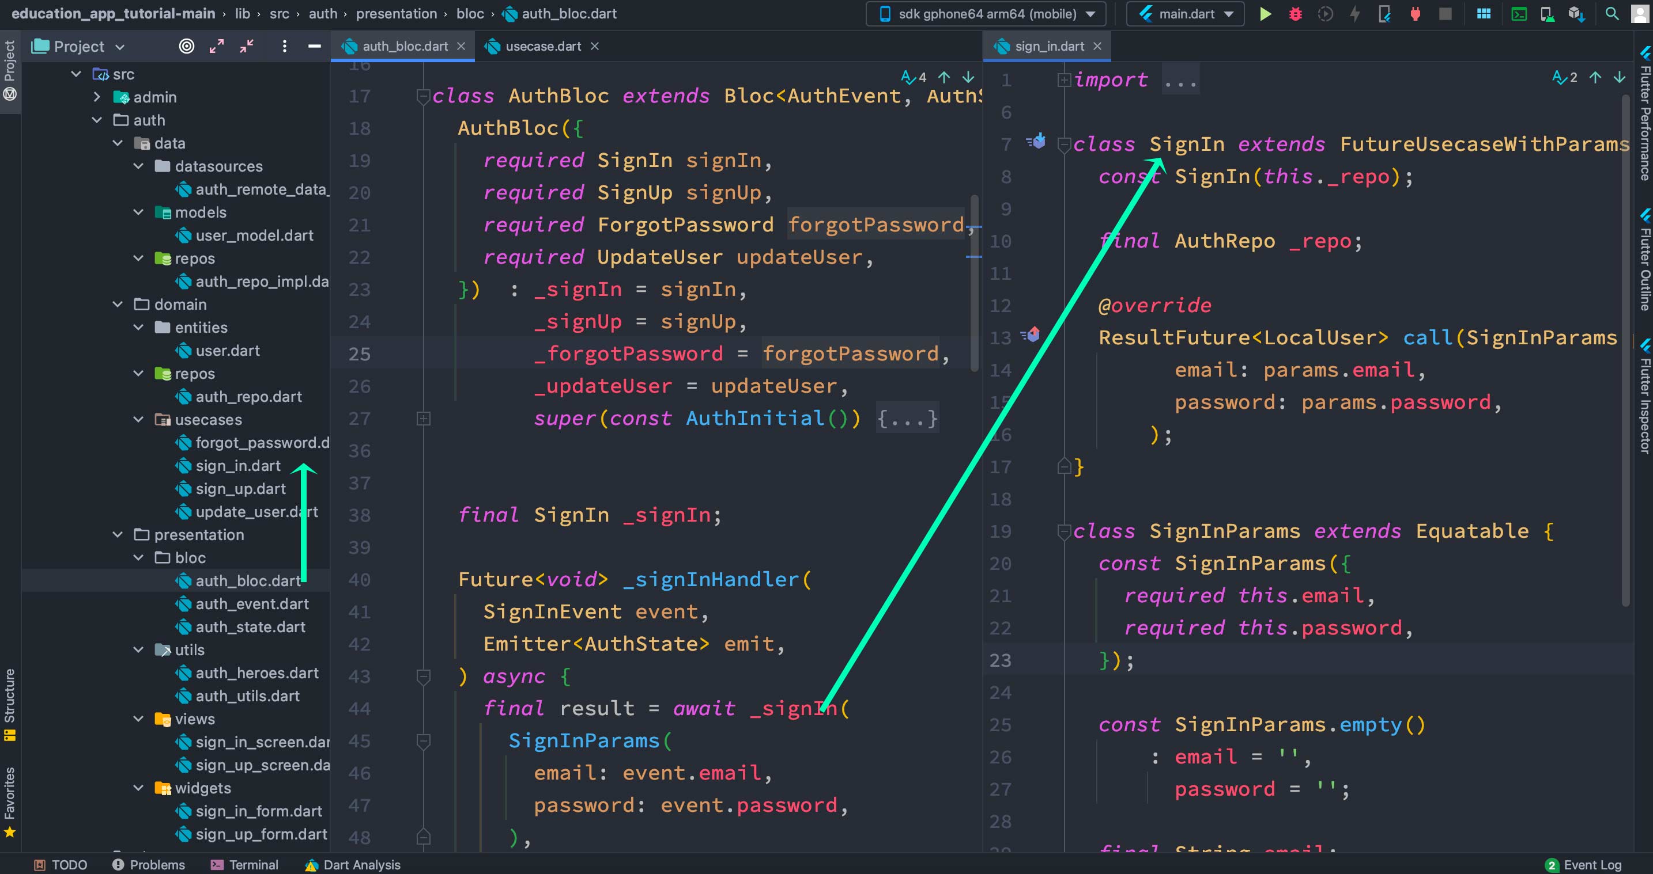Screen dimensions: 1653x874
Task: Click the user account avatar icon
Action: click(x=1640, y=14)
